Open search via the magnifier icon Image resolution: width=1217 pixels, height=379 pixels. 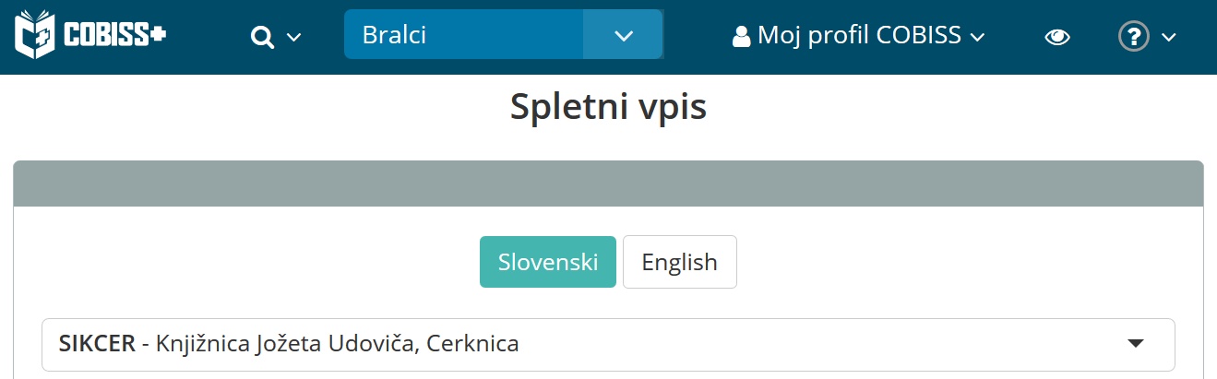point(263,37)
